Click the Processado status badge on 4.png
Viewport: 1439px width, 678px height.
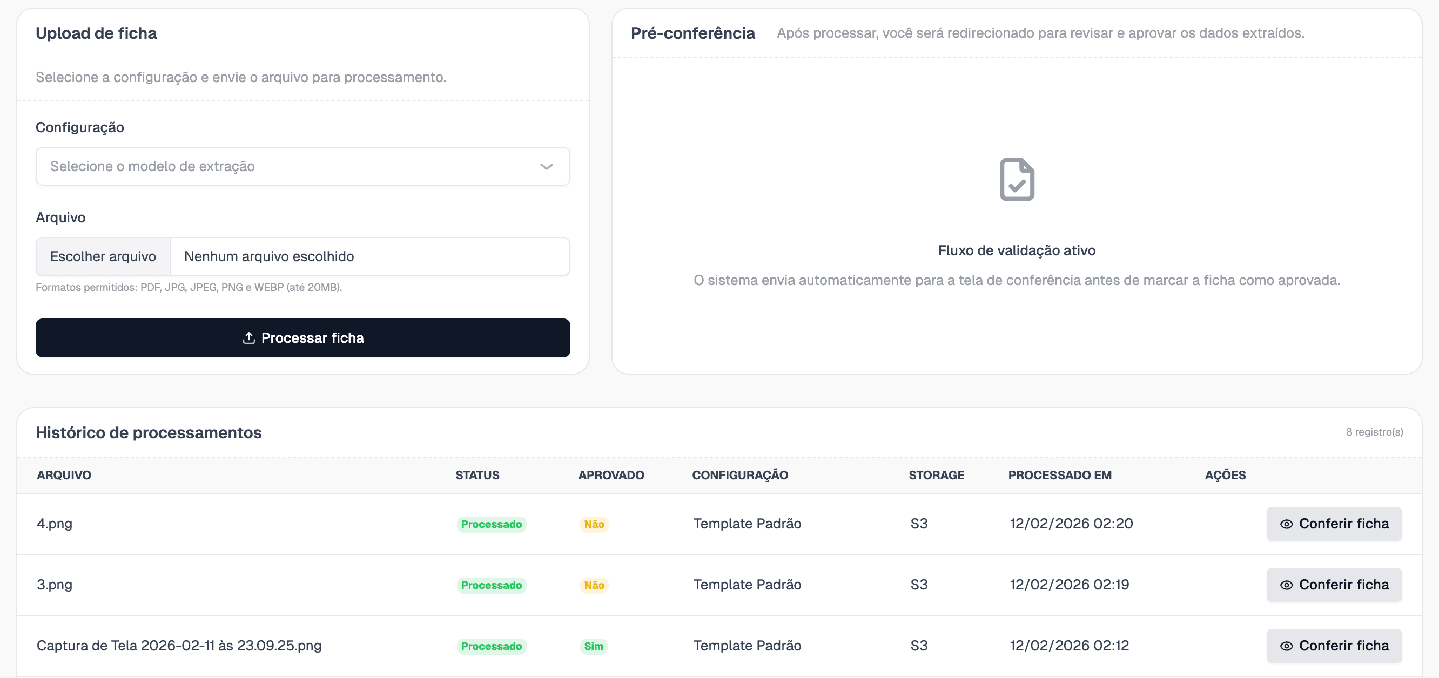(x=491, y=524)
